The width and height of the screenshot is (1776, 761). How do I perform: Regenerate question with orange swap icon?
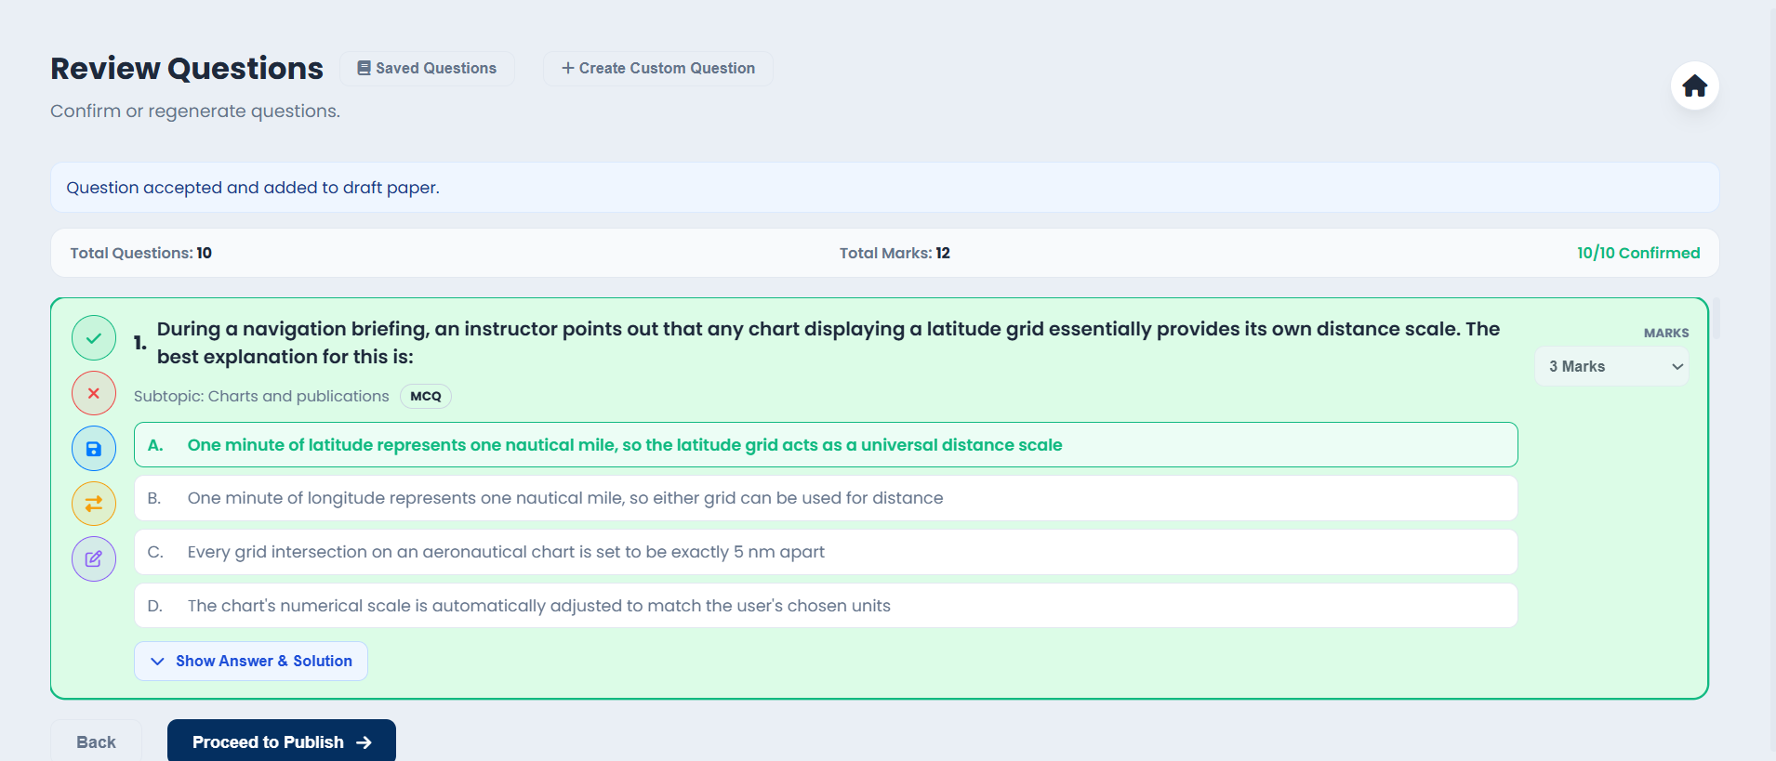click(x=94, y=504)
